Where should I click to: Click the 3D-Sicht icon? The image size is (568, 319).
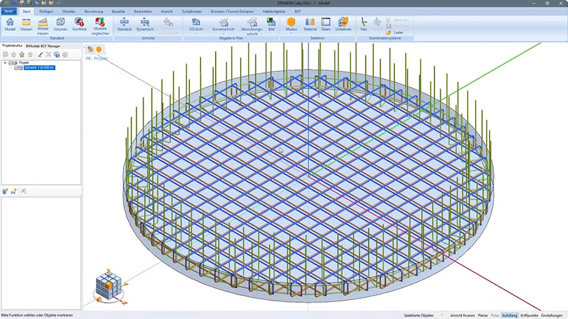(x=196, y=22)
